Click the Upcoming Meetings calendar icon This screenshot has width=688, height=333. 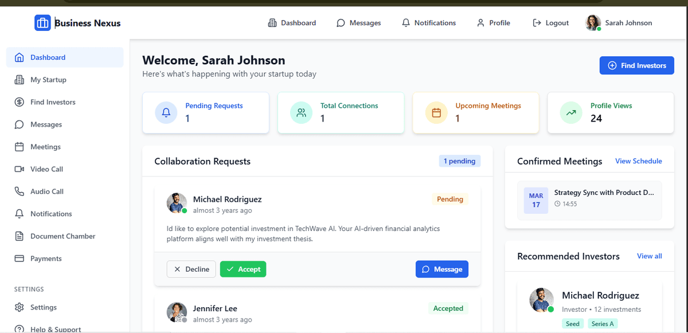(x=436, y=113)
